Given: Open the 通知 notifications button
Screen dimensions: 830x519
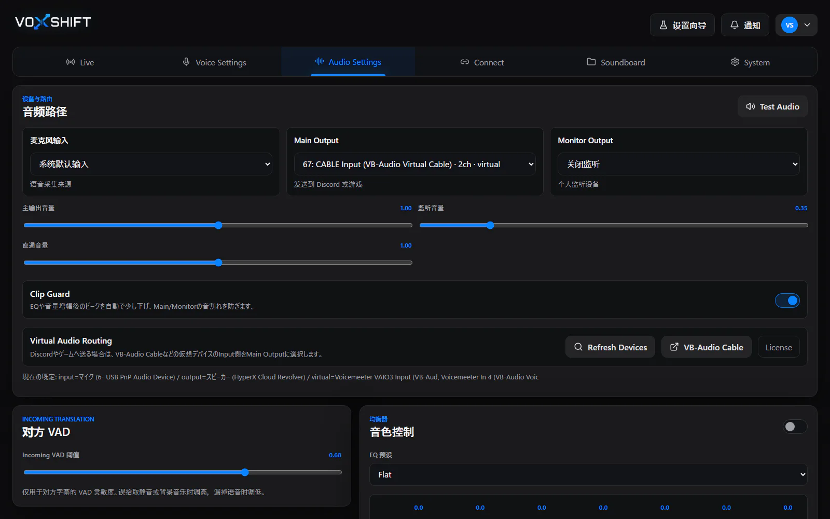Looking at the screenshot, I should click(x=745, y=25).
